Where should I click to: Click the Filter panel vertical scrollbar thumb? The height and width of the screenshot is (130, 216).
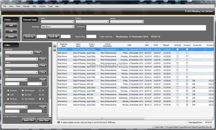[50, 74]
